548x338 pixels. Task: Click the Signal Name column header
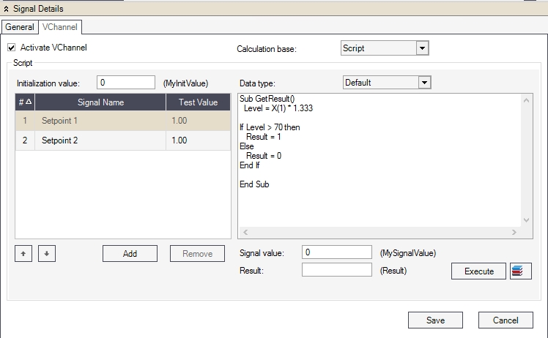100,103
